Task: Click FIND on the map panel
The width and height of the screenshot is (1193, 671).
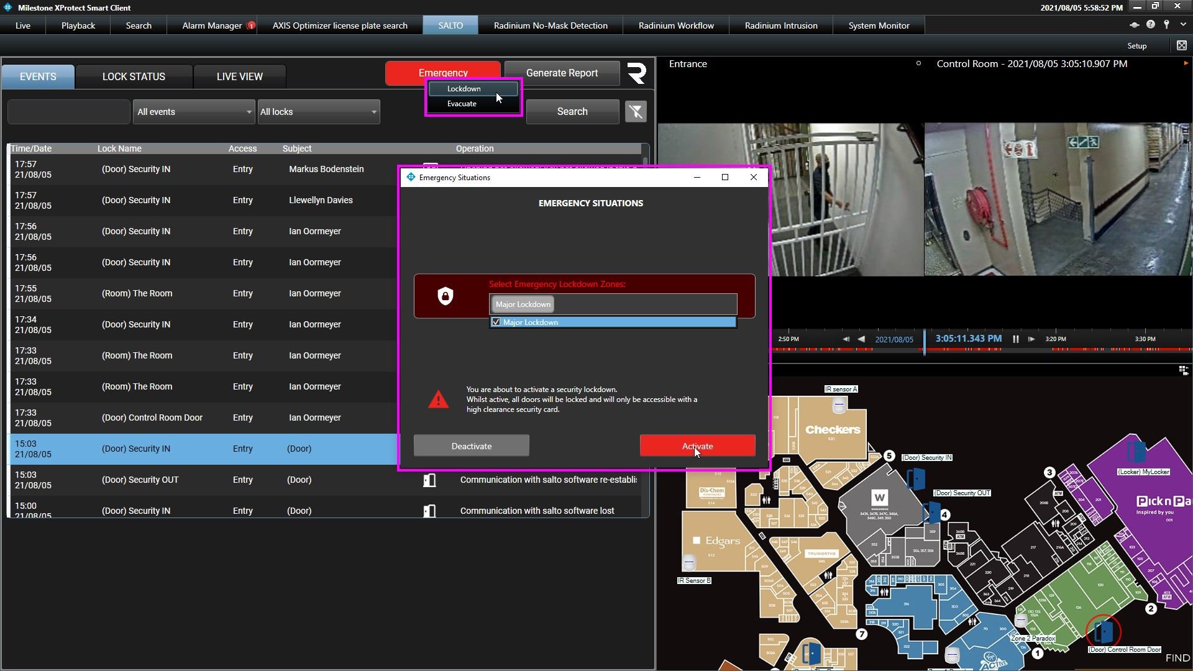Action: tap(1177, 658)
